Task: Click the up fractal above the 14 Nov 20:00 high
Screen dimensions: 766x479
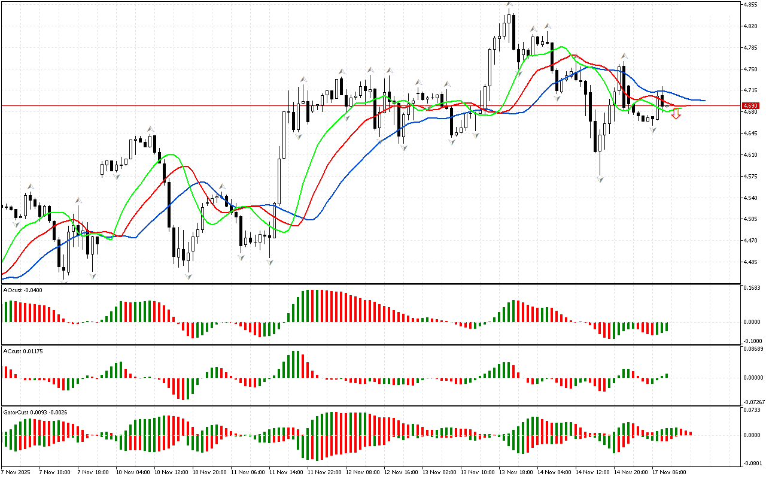Action: [624, 56]
